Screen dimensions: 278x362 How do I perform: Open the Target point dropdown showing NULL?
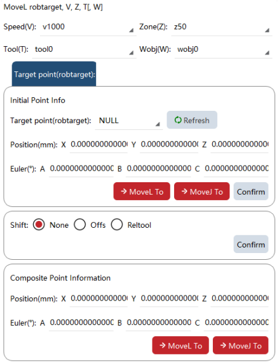tap(129, 121)
